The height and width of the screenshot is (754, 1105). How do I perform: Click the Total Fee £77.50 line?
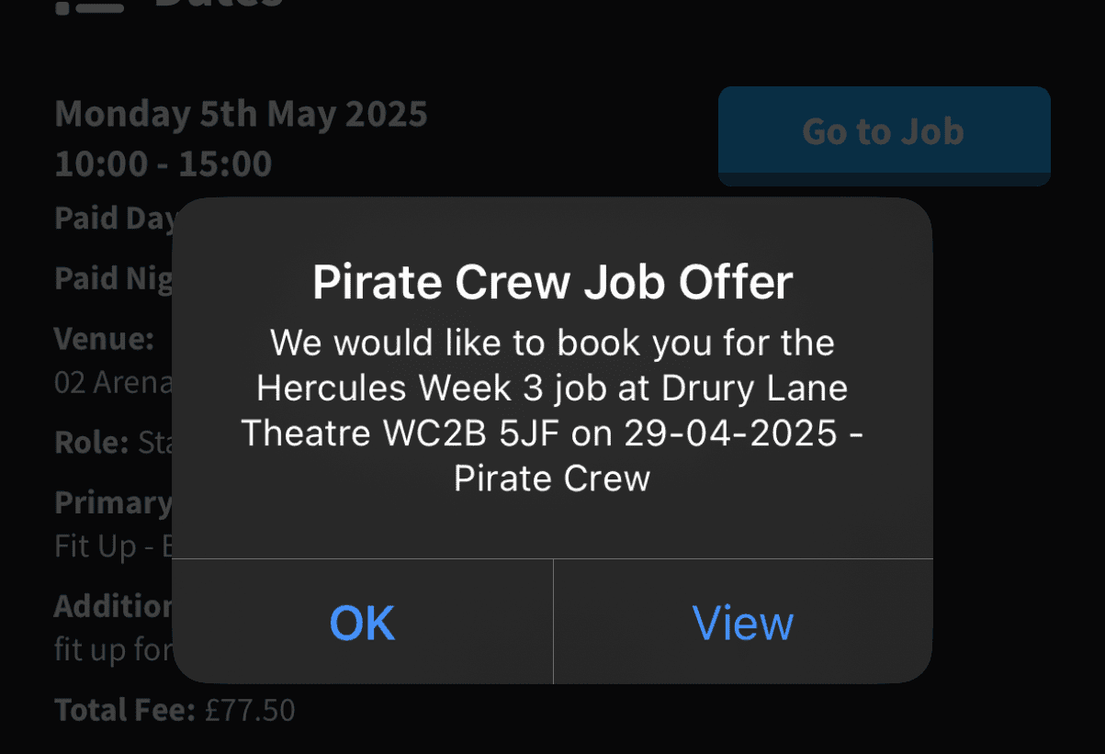[175, 710]
